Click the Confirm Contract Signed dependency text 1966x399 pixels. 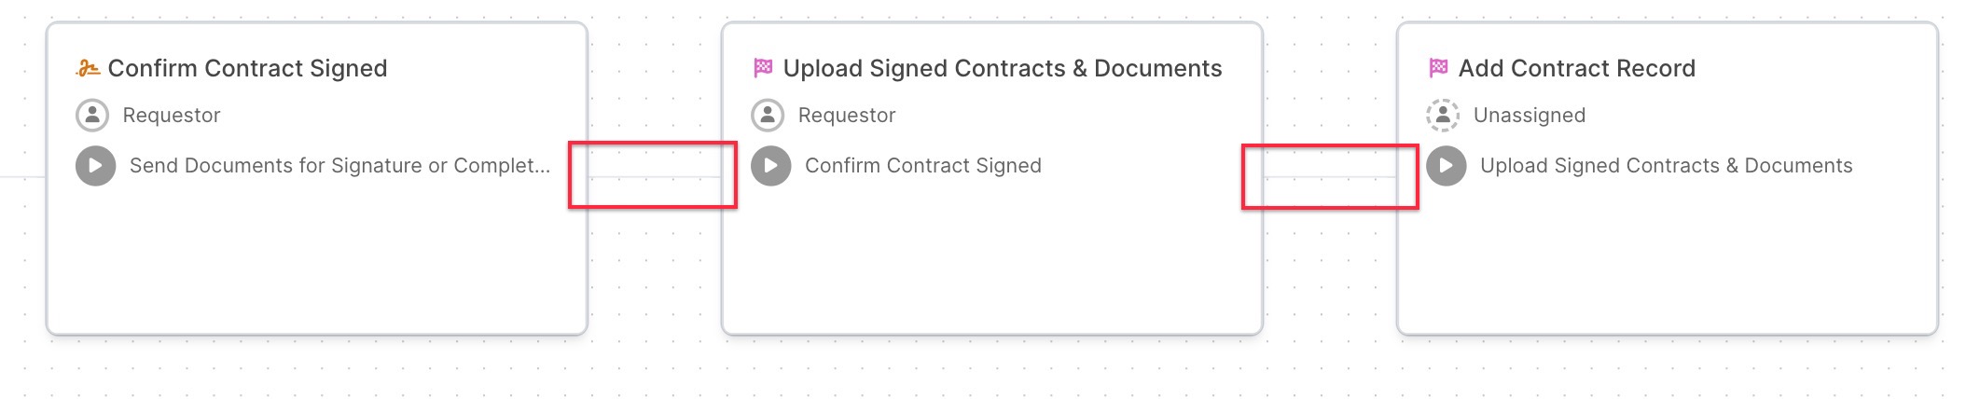point(923,166)
